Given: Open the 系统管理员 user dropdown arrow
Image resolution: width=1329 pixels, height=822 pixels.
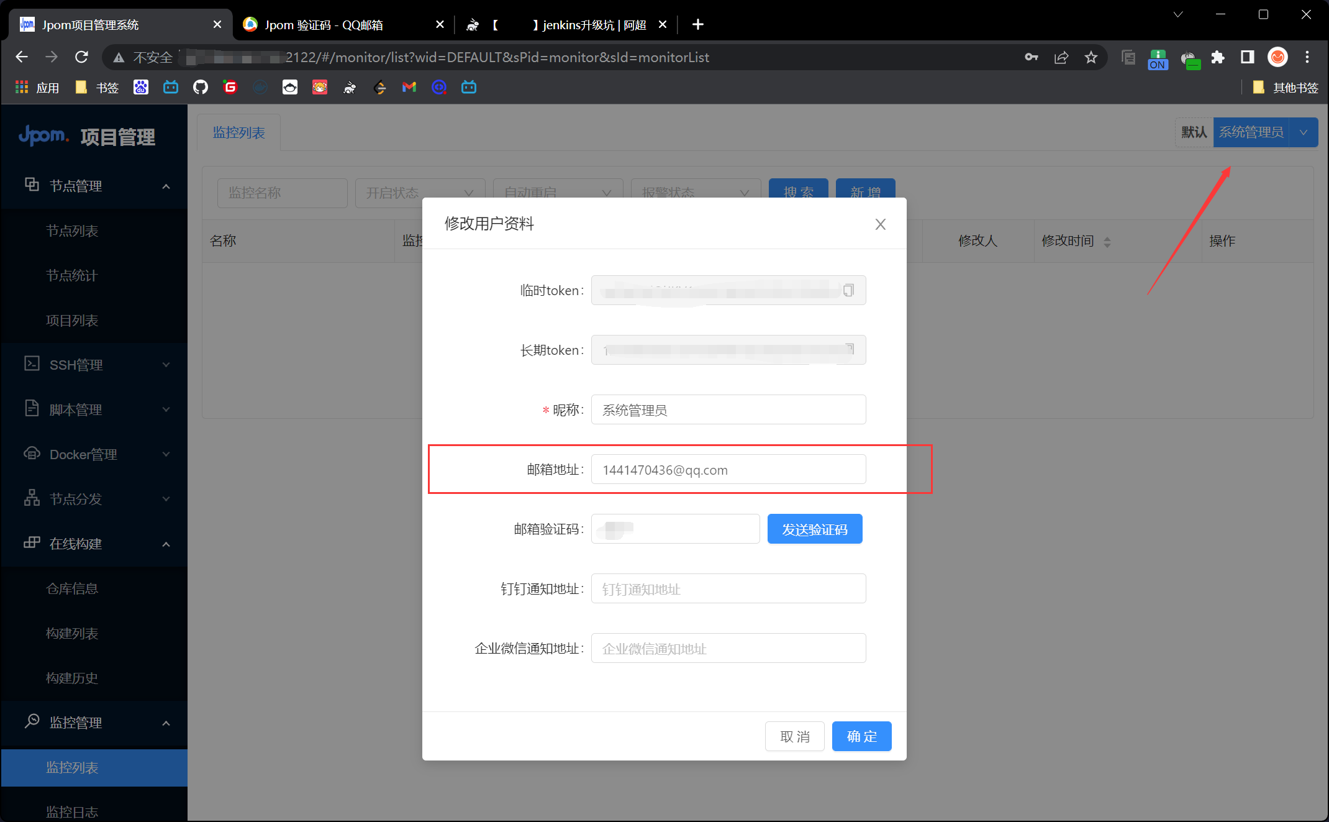Looking at the screenshot, I should coord(1304,132).
